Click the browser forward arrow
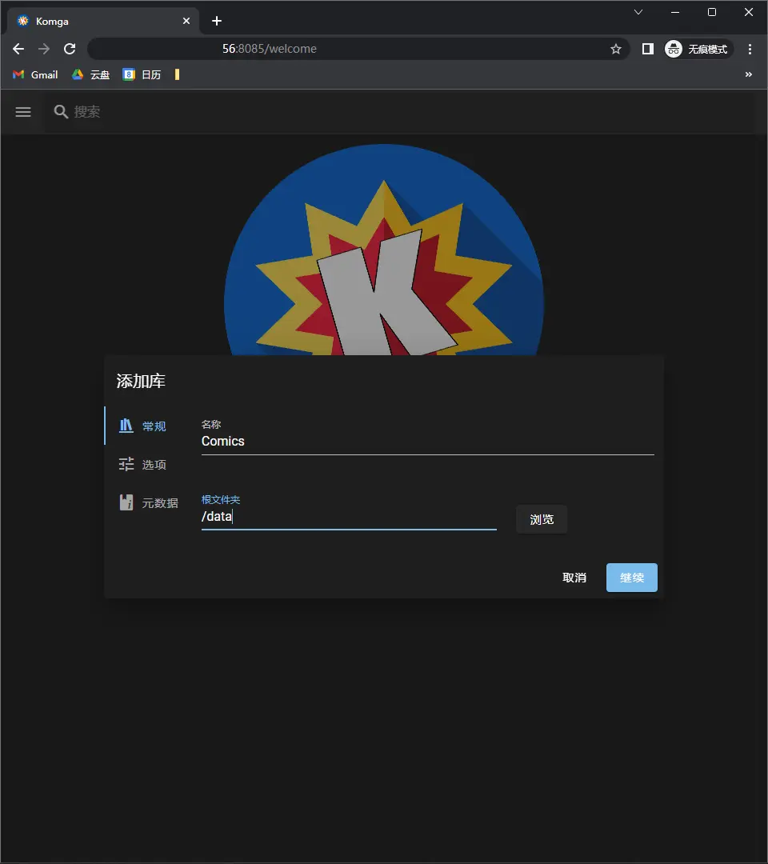This screenshot has width=768, height=864. [44, 49]
